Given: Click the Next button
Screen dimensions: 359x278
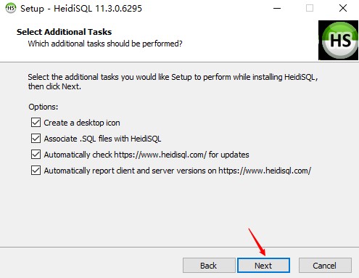Looking at the screenshot, I should 263,266.
